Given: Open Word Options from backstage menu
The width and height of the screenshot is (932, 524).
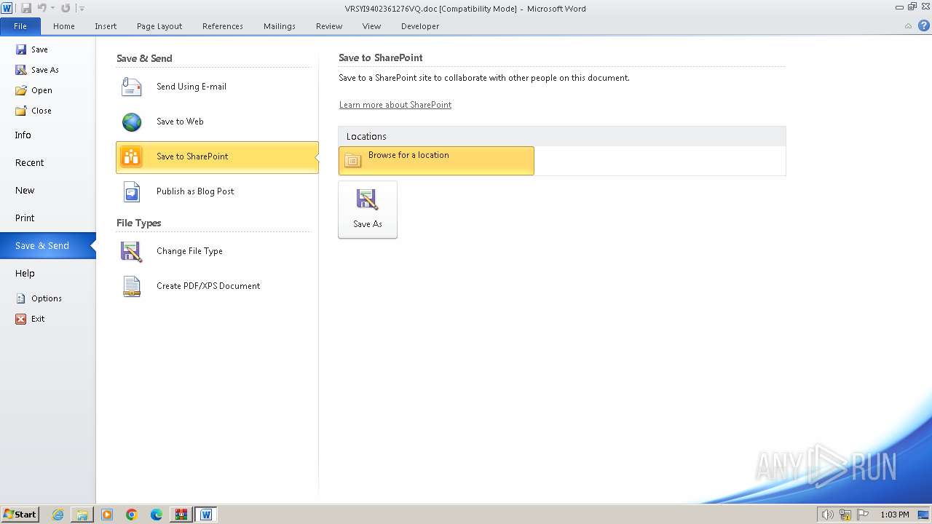Looking at the screenshot, I should (x=47, y=298).
